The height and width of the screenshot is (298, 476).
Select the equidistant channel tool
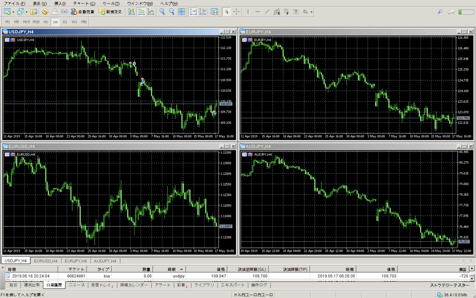pyautogui.click(x=277, y=12)
